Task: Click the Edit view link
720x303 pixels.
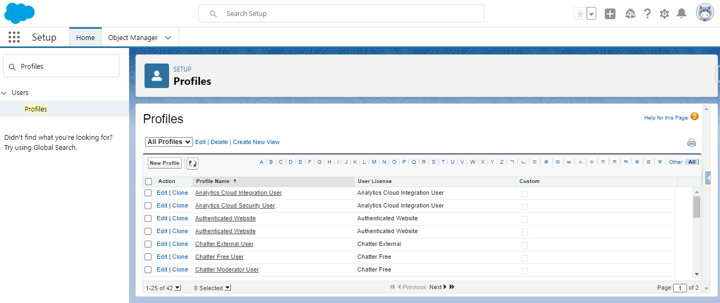Action: coord(201,142)
